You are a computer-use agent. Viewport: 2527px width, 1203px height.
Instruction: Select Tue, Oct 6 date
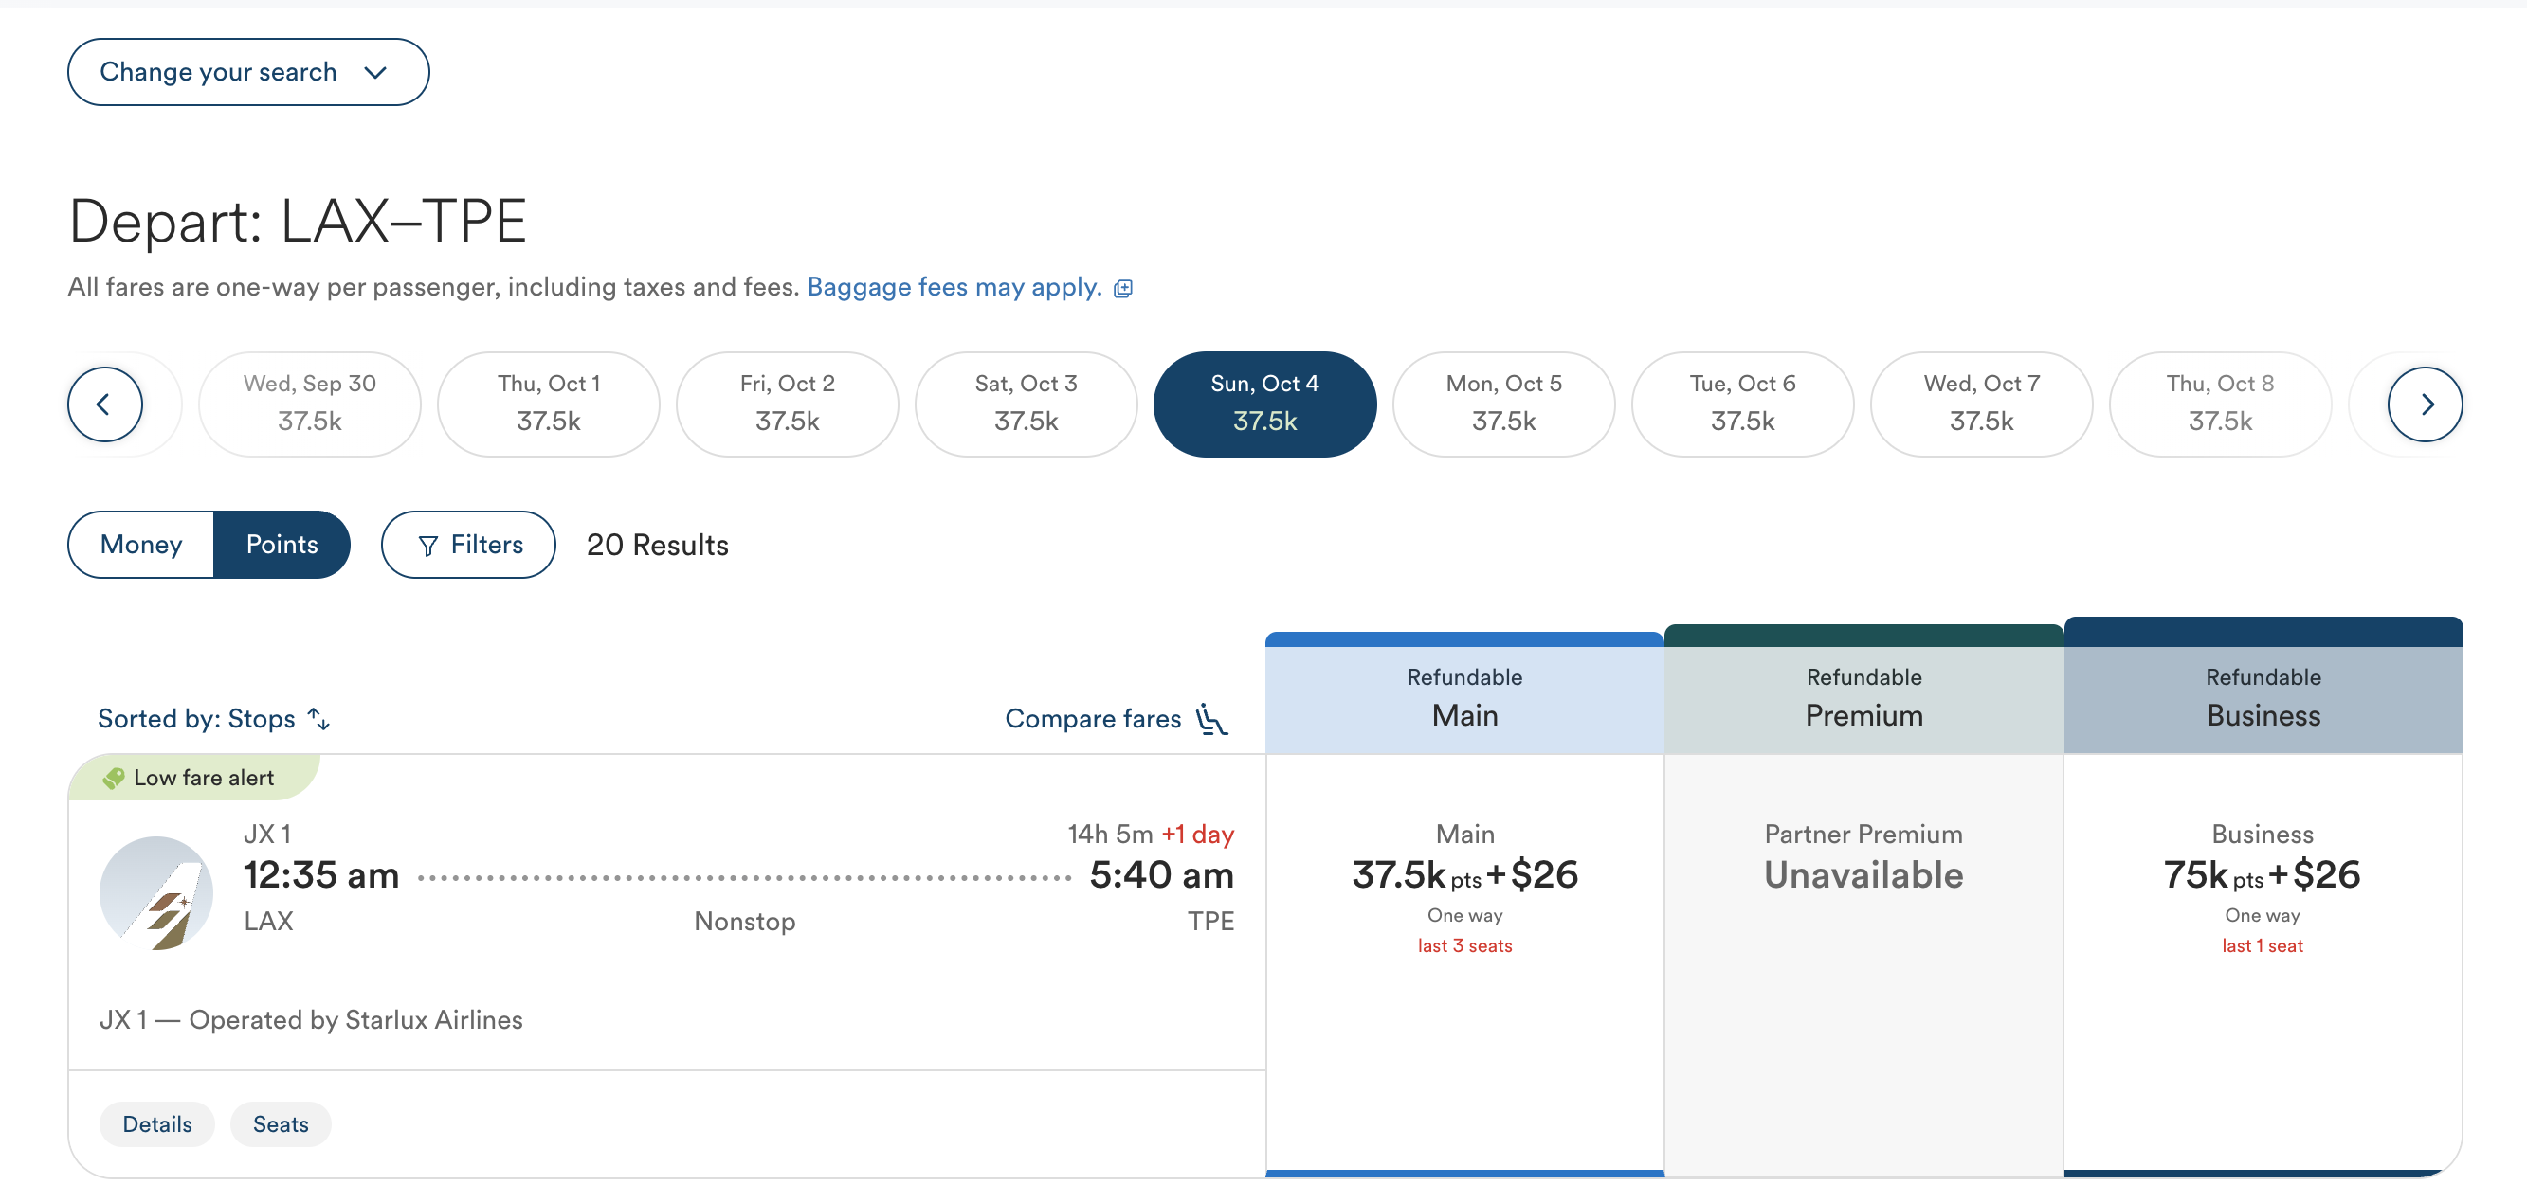point(1743,404)
